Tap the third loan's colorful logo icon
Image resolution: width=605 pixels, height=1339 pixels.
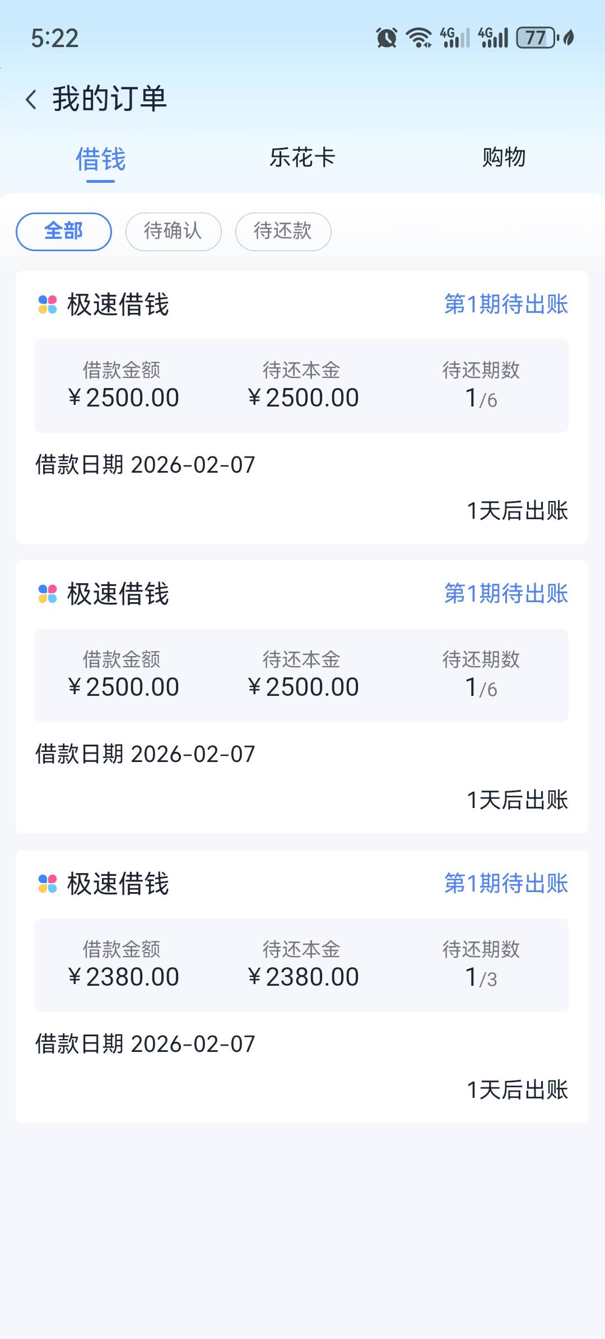pyautogui.click(x=48, y=884)
